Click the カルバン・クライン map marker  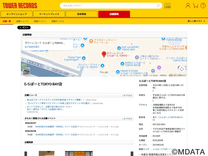(x=102, y=66)
